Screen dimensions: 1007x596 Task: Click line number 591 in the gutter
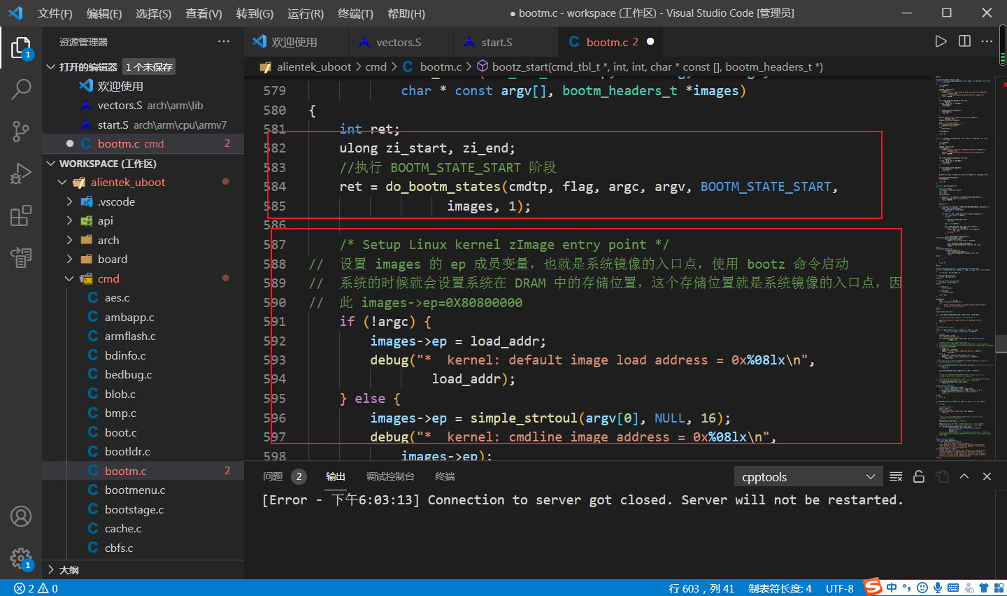275,322
